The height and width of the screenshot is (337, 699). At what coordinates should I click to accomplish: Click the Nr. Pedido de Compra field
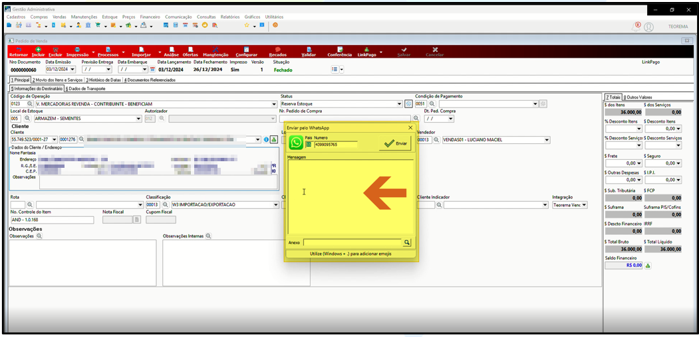click(345, 119)
